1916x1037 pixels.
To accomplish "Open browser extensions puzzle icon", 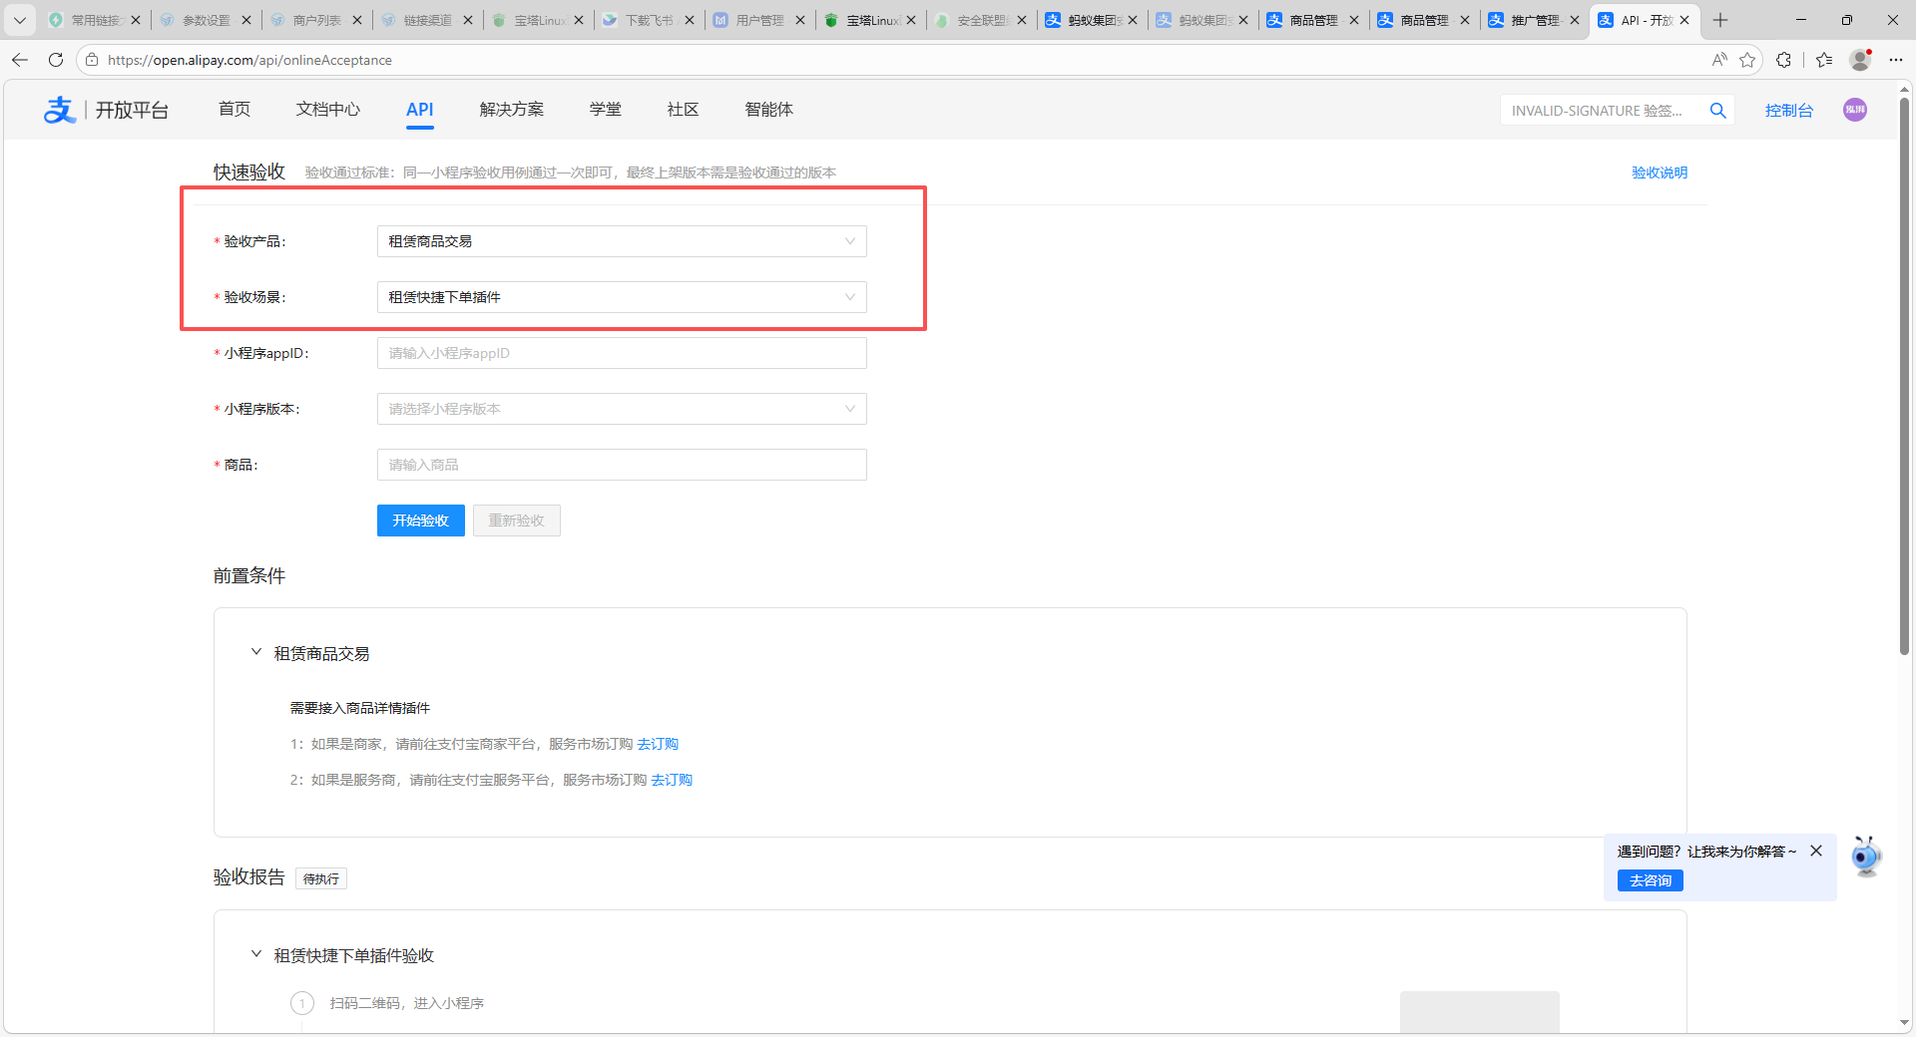I will (1783, 60).
